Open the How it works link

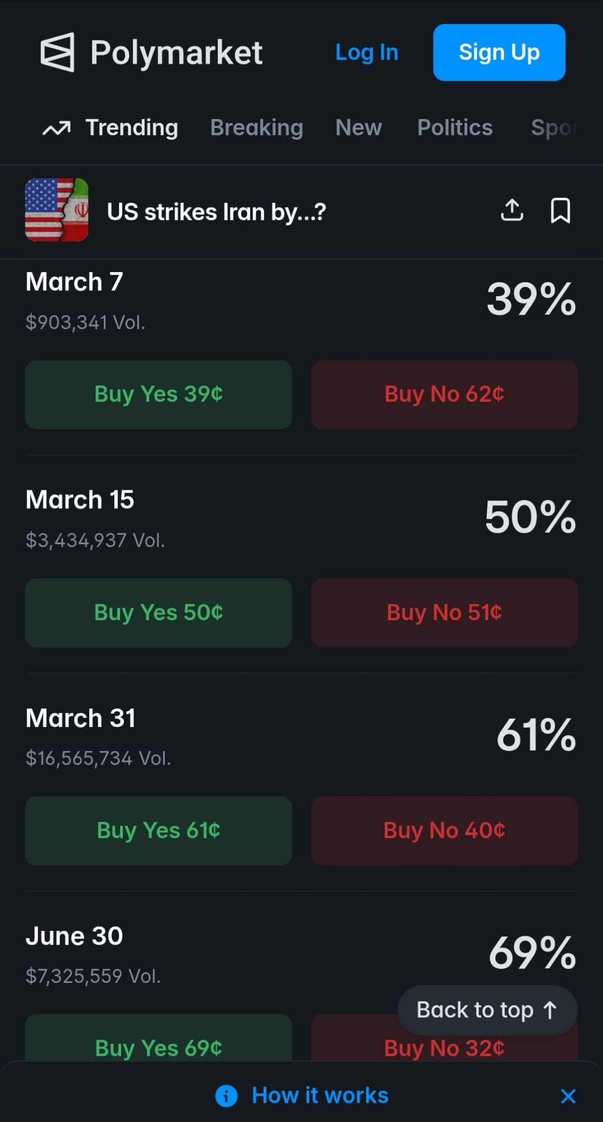coord(320,1096)
